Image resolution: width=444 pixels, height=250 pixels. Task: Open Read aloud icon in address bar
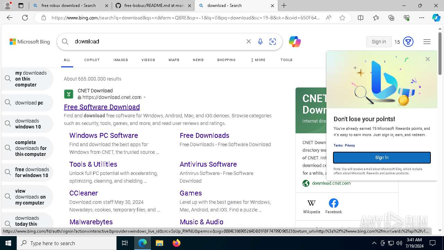pos(328,18)
